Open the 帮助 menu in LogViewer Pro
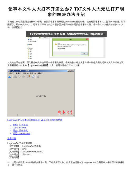The image size is (133, 188). pos(40,73)
